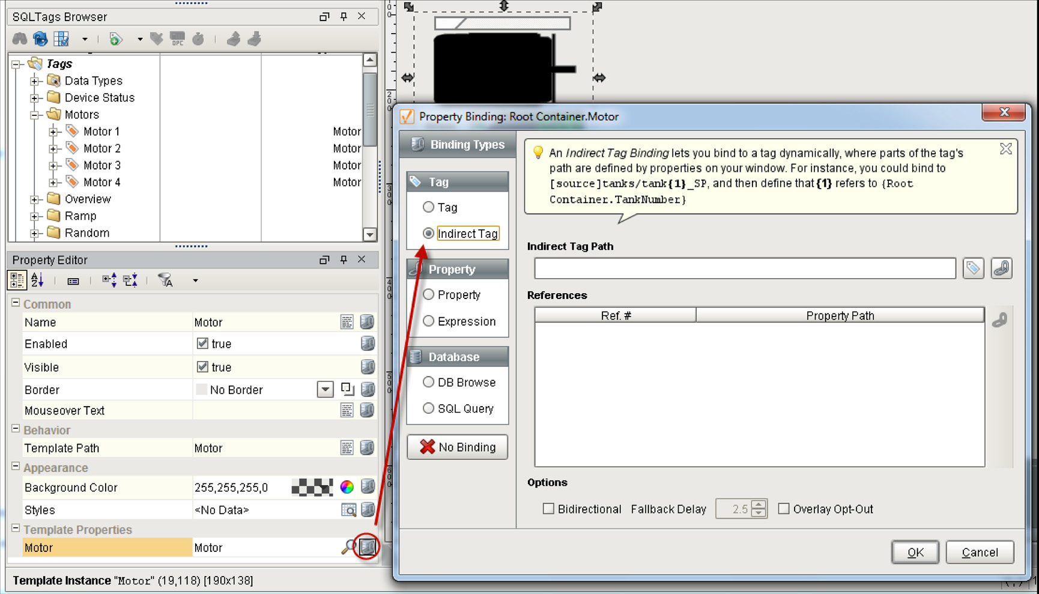
Task: Select the Property binding radio button
Action: tap(428, 294)
